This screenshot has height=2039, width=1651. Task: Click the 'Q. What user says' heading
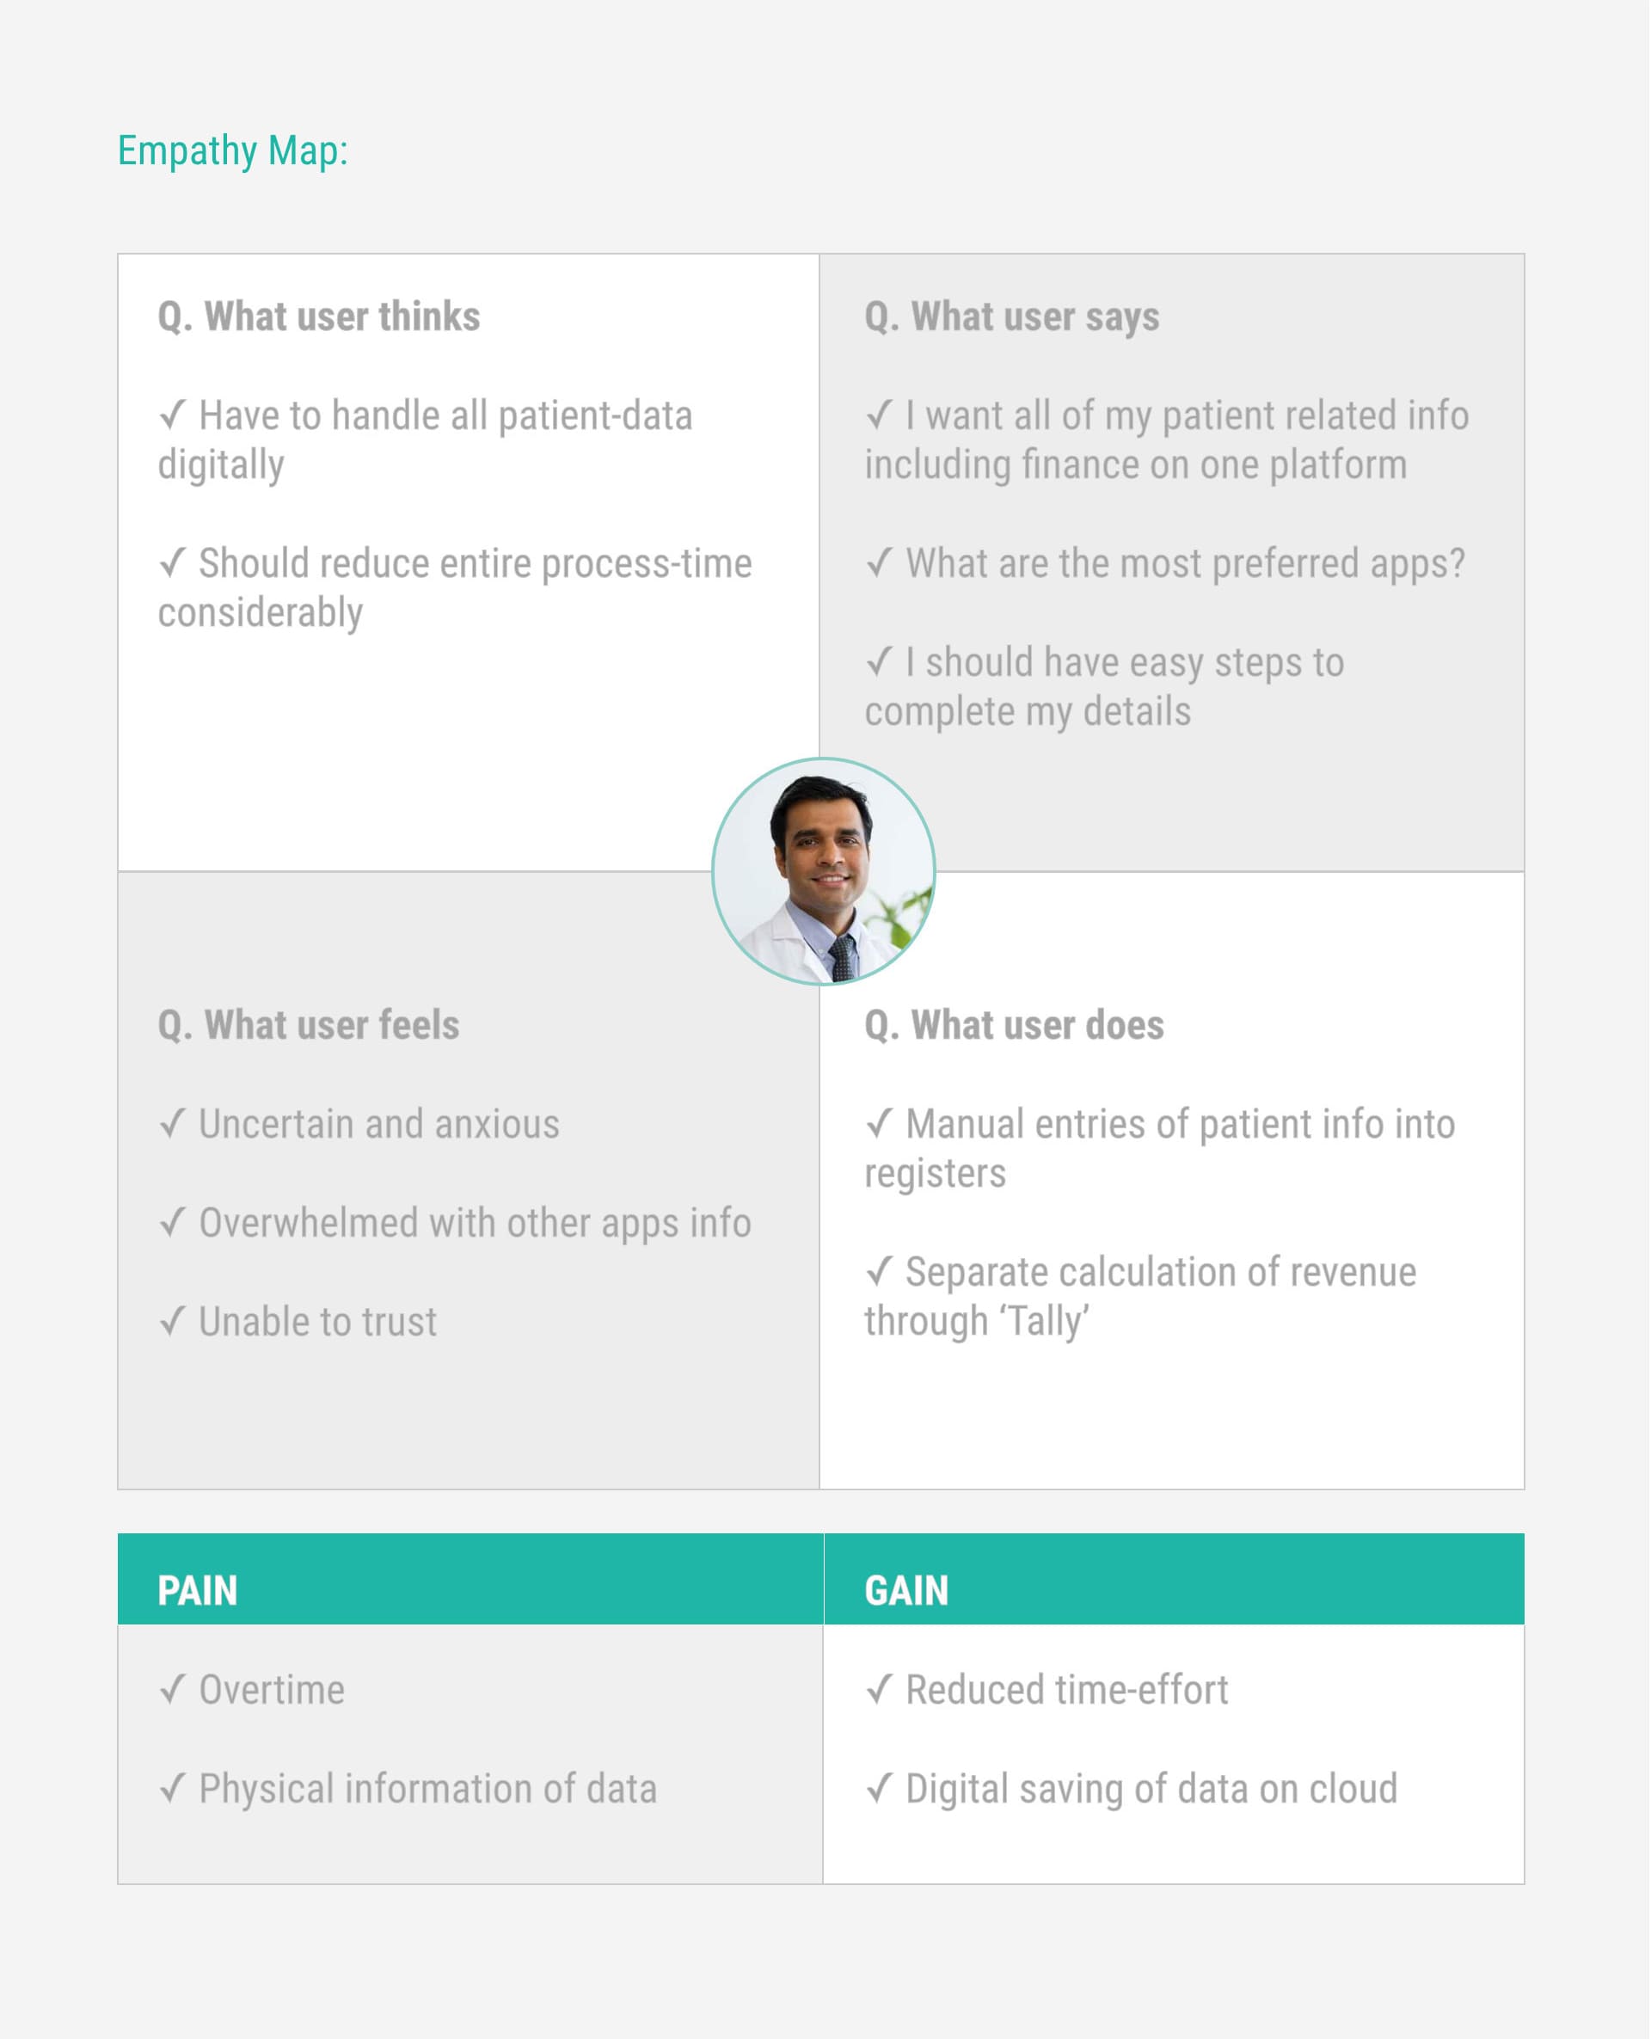click(1012, 316)
